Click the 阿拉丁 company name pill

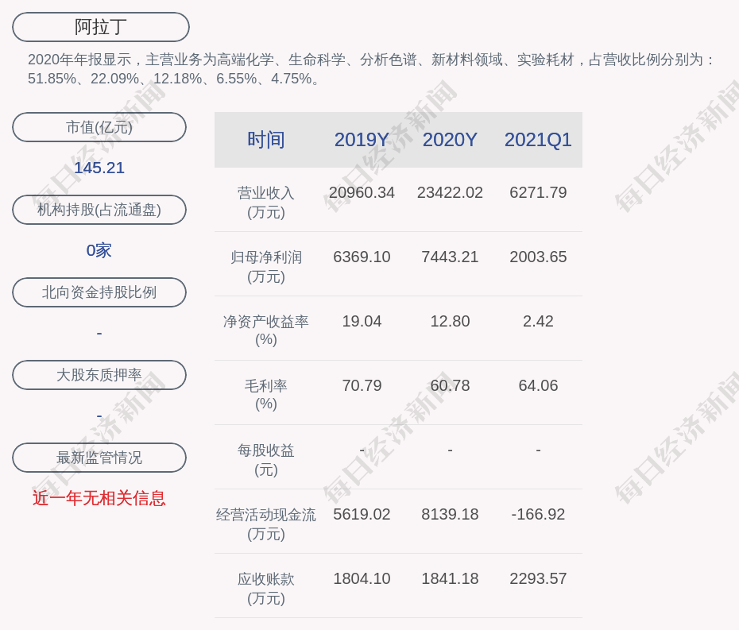click(x=100, y=27)
